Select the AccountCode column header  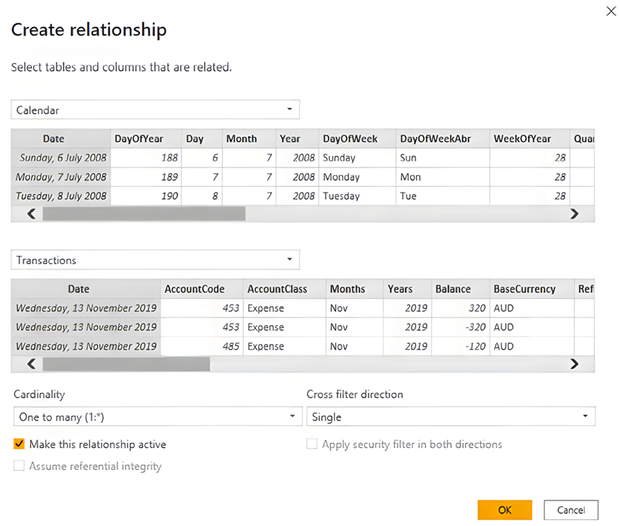[199, 289]
